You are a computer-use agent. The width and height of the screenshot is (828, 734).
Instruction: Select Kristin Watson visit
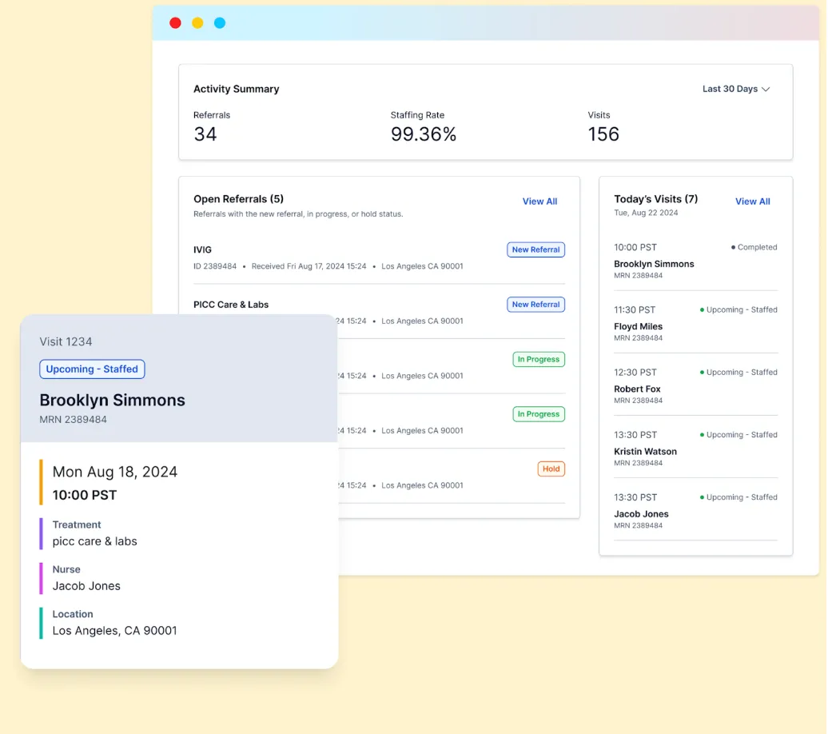click(695, 448)
